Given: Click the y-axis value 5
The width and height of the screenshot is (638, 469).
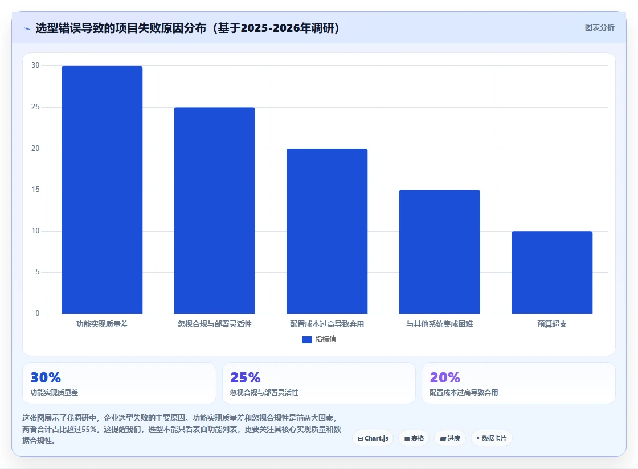Looking at the screenshot, I should [38, 272].
